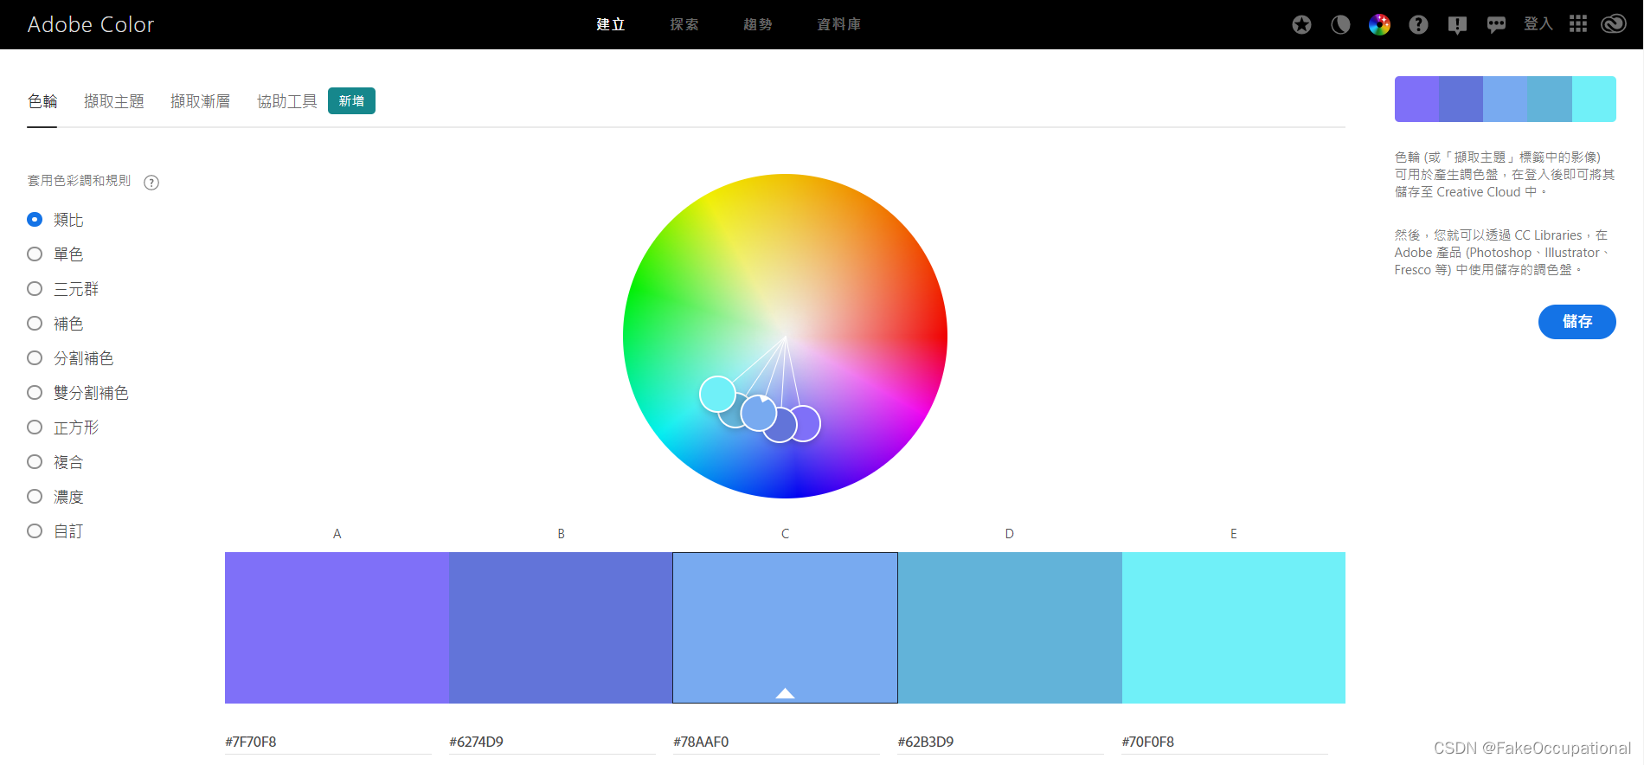Image resolution: width=1644 pixels, height=765 pixels.
Task: Select color swatch C light blue
Action: 785,627
